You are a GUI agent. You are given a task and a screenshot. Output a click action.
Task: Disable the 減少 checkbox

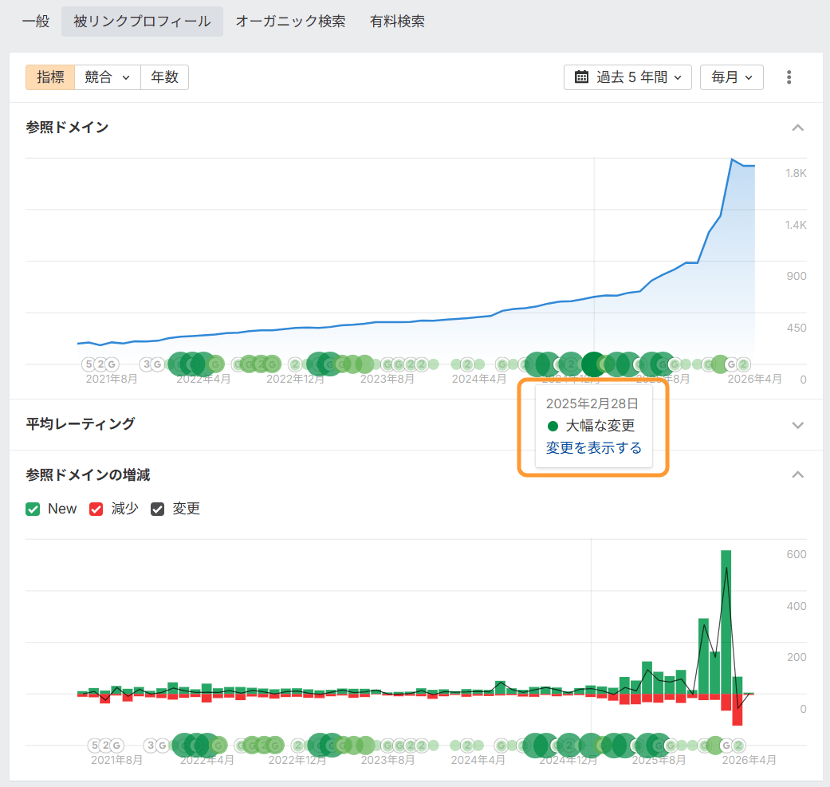click(96, 508)
